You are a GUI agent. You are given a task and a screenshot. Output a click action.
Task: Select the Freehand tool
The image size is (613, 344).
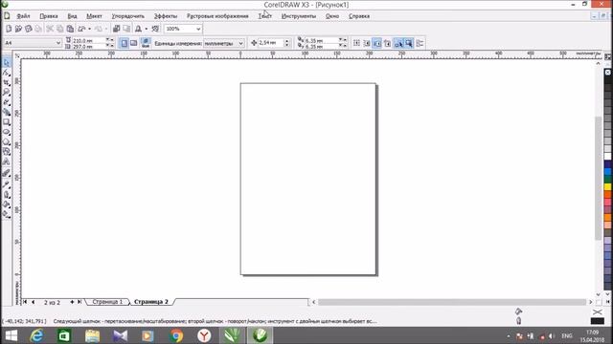7,102
